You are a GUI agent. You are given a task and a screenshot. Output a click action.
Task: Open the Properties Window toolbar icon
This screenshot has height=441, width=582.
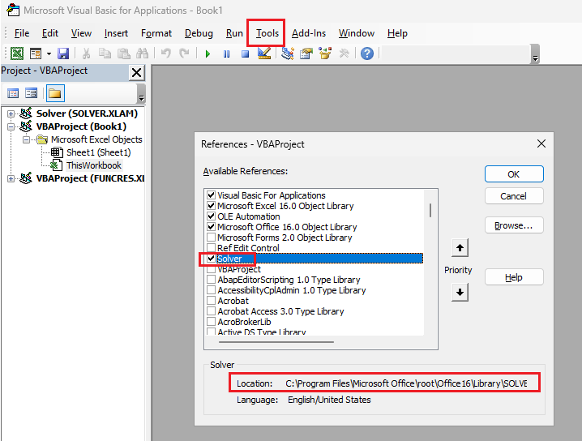[306, 54]
